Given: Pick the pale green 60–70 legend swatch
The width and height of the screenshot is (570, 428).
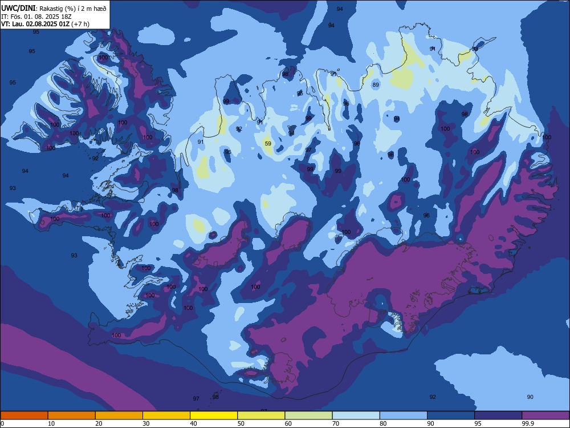Looking at the screenshot, I should coord(308,415).
